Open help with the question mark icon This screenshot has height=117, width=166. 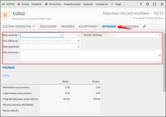point(141,4)
